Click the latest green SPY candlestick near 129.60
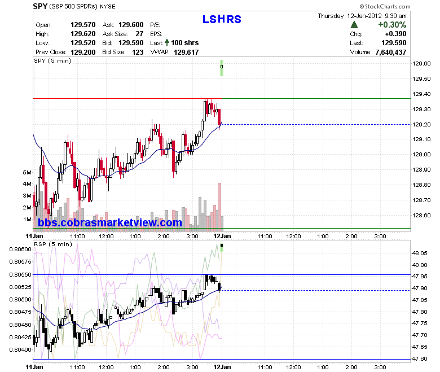The image size is (440, 372). [x=222, y=68]
